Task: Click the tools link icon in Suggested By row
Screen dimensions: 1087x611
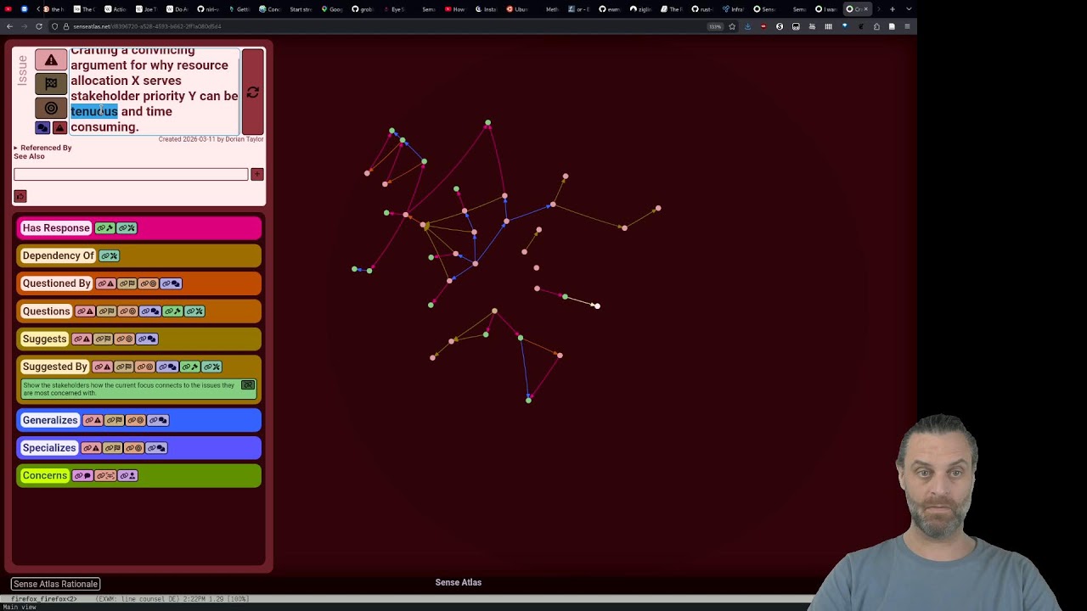Action: [x=211, y=367]
